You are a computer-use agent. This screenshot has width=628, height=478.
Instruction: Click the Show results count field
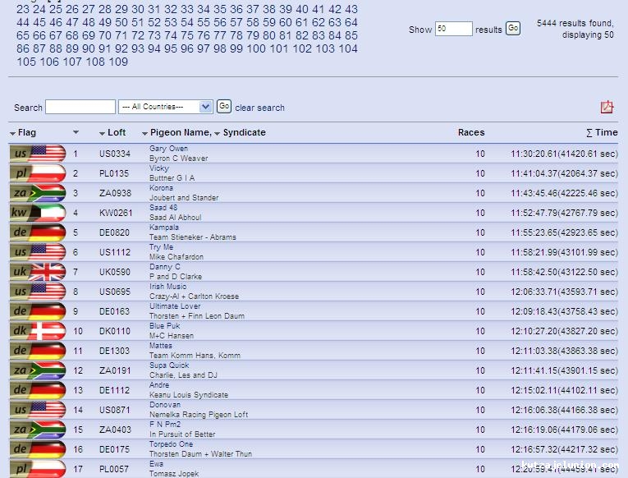(453, 29)
